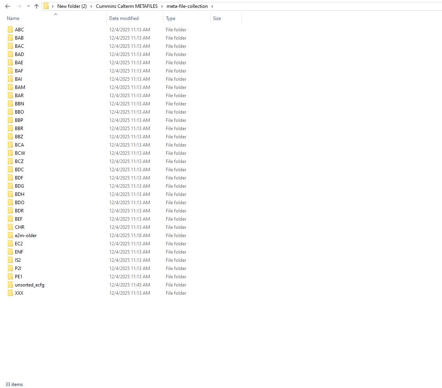This screenshot has width=442, height=388.
Task: Select the BDF folder icon
Action: [x=11, y=178]
